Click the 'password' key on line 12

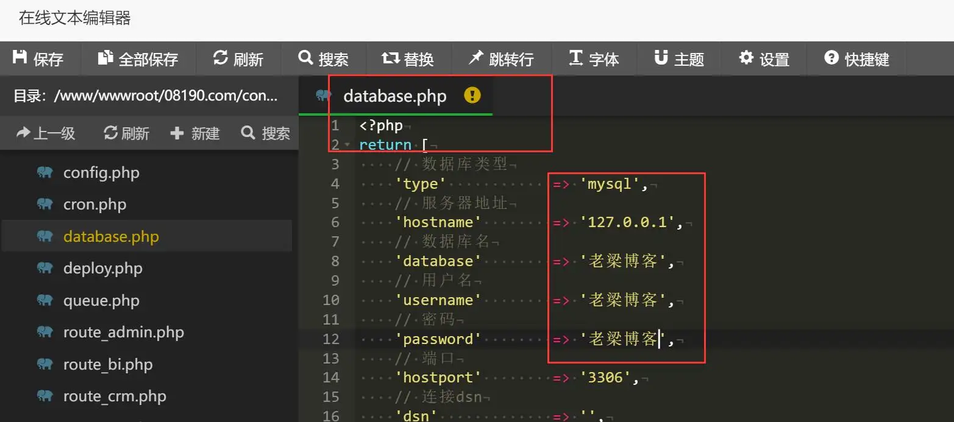click(438, 339)
